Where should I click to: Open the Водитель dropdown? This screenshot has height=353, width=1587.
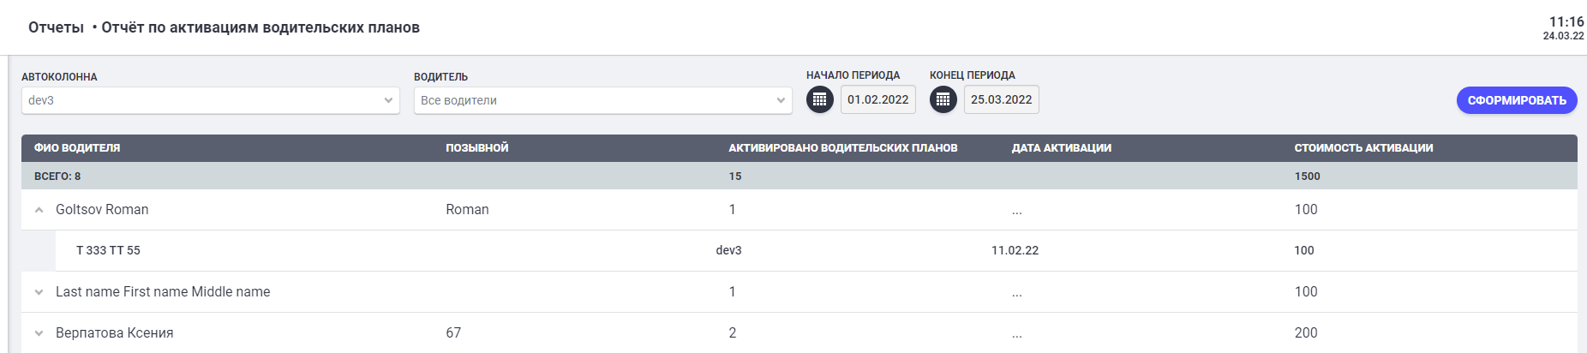point(602,100)
